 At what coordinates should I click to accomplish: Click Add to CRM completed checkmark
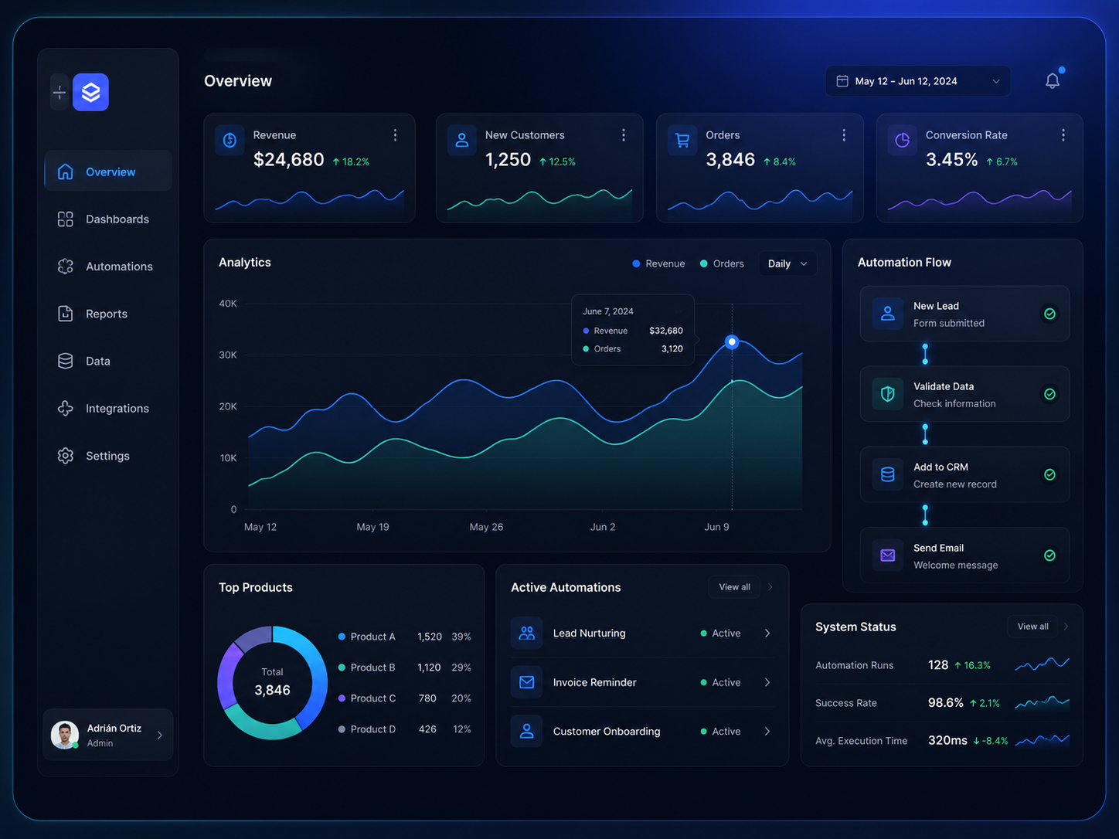1049,474
